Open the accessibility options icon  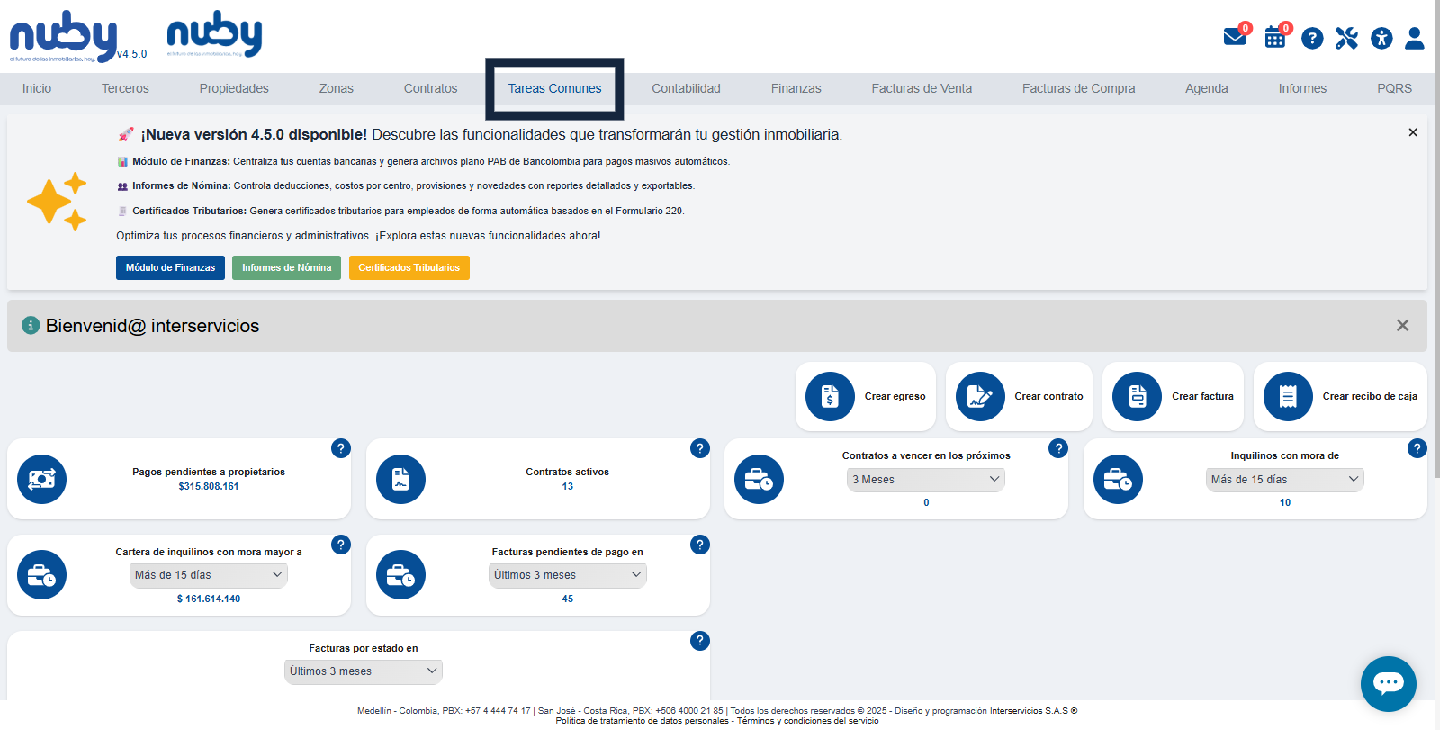click(1381, 38)
